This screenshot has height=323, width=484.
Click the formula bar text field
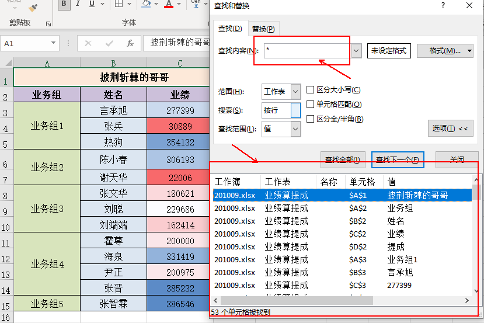coord(176,43)
